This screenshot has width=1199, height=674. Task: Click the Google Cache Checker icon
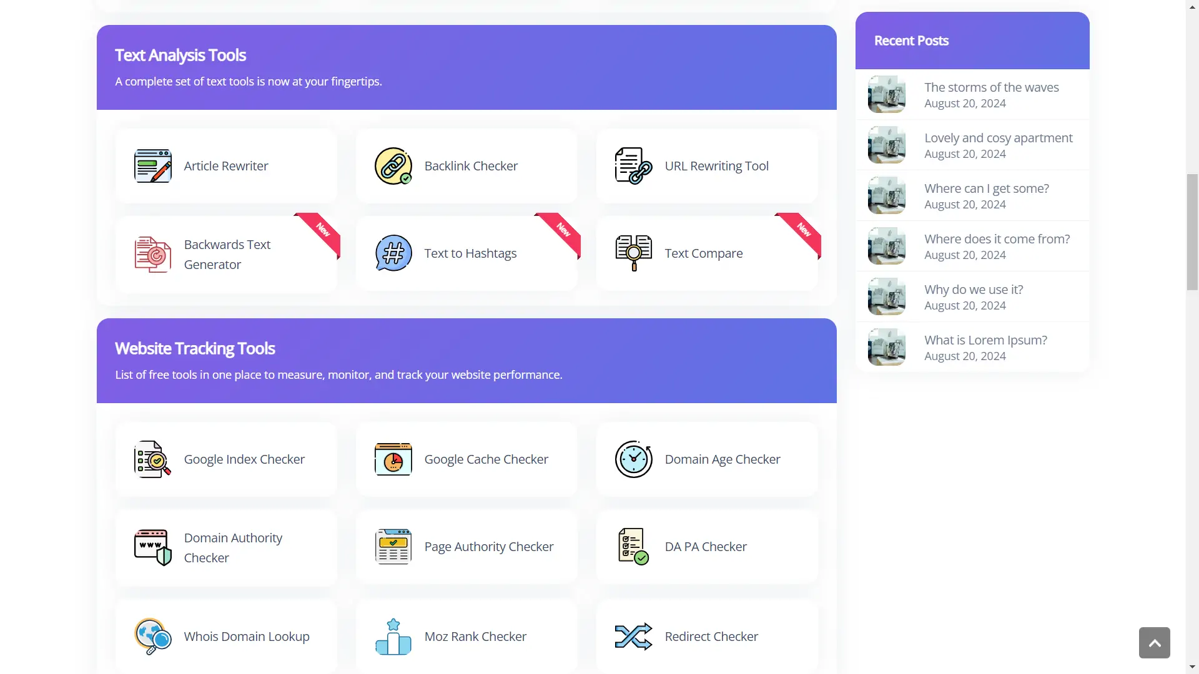(393, 459)
